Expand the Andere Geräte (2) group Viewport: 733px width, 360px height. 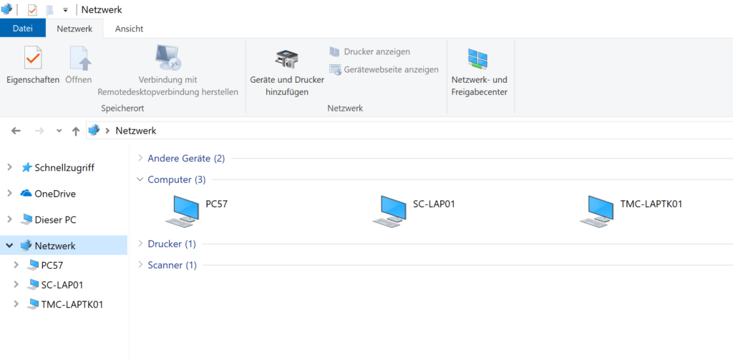coord(140,158)
